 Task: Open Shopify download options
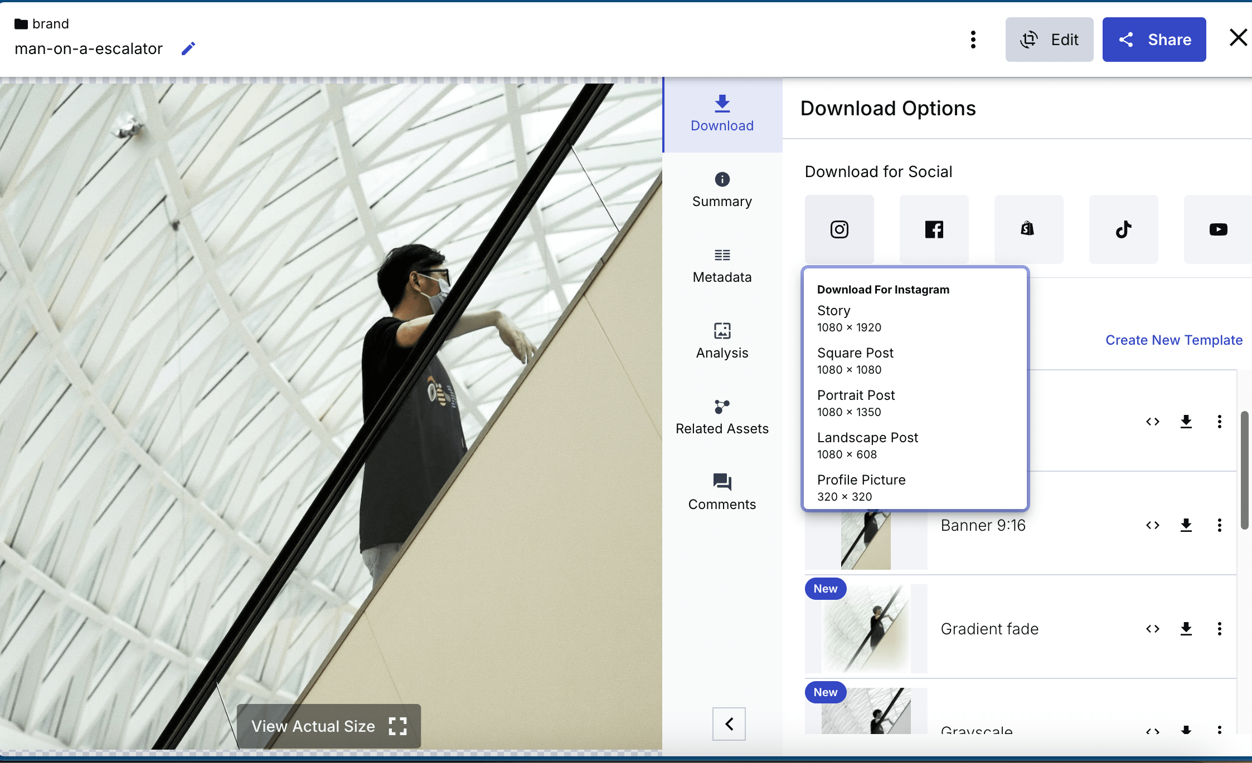tap(1028, 229)
